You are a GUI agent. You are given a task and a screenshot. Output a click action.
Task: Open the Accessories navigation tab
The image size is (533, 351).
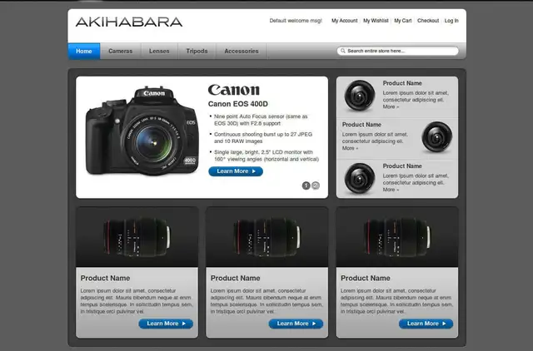(242, 52)
